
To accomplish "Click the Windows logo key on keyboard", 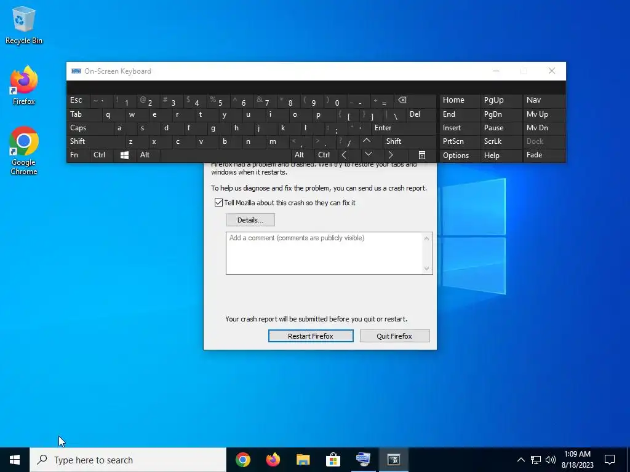I will (x=124, y=155).
